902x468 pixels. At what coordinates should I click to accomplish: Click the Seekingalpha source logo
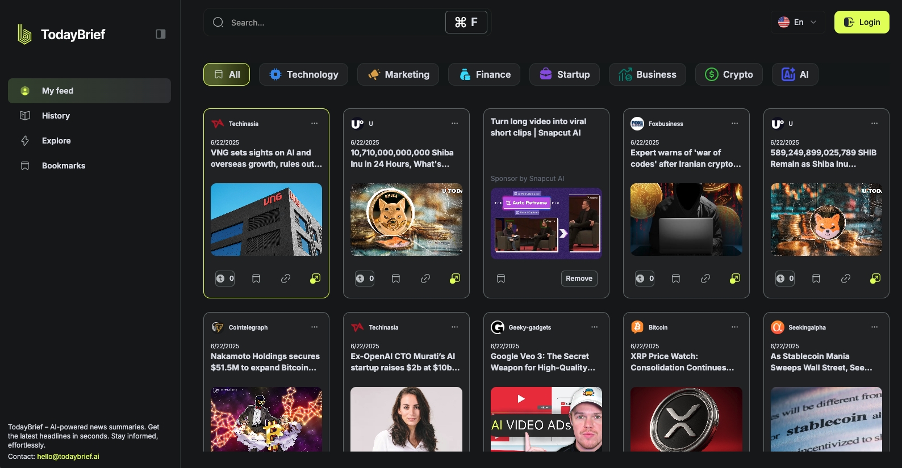pos(778,327)
